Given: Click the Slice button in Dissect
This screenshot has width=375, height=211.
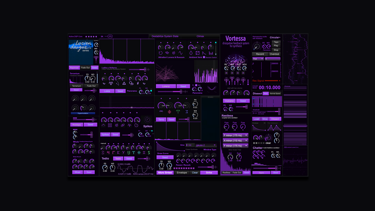Looking at the screenshot, I should [265, 119].
